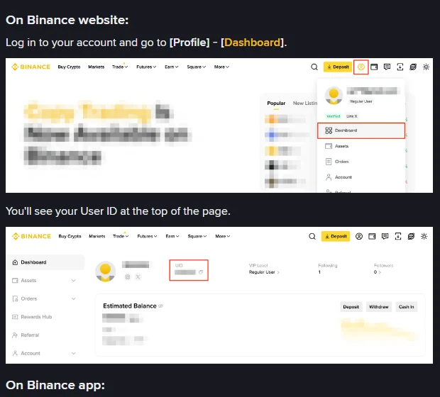Click the Withdraw button
This screenshot has width=440, height=397.
click(x=379, y=307)
